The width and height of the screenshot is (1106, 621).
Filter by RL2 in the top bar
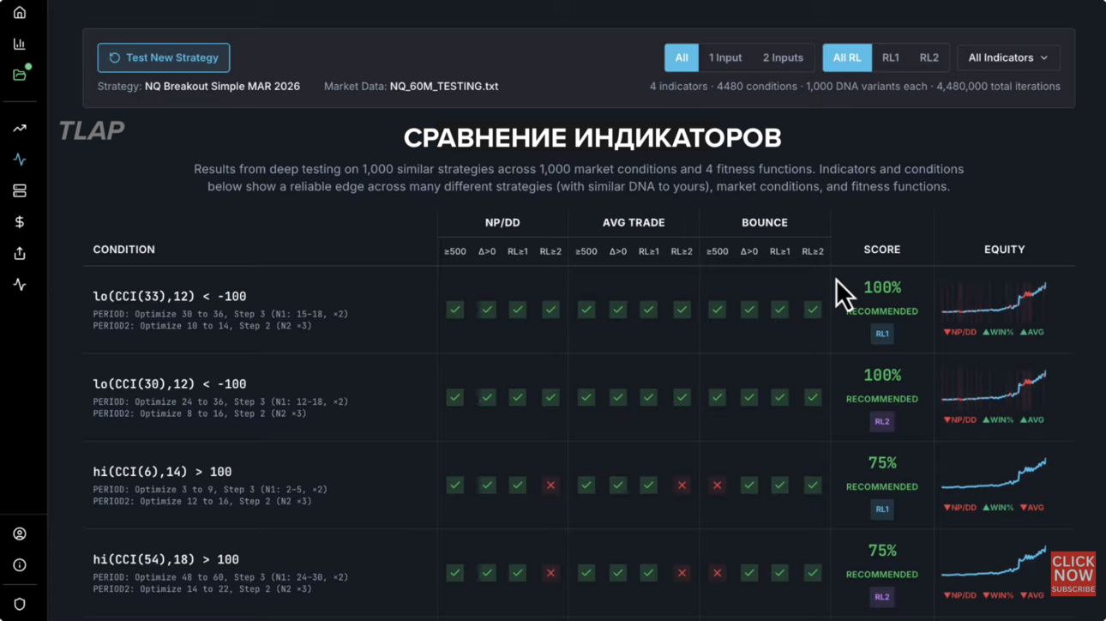coord(929,57)
